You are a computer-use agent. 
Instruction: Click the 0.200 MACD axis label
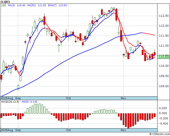coord(163,108)
